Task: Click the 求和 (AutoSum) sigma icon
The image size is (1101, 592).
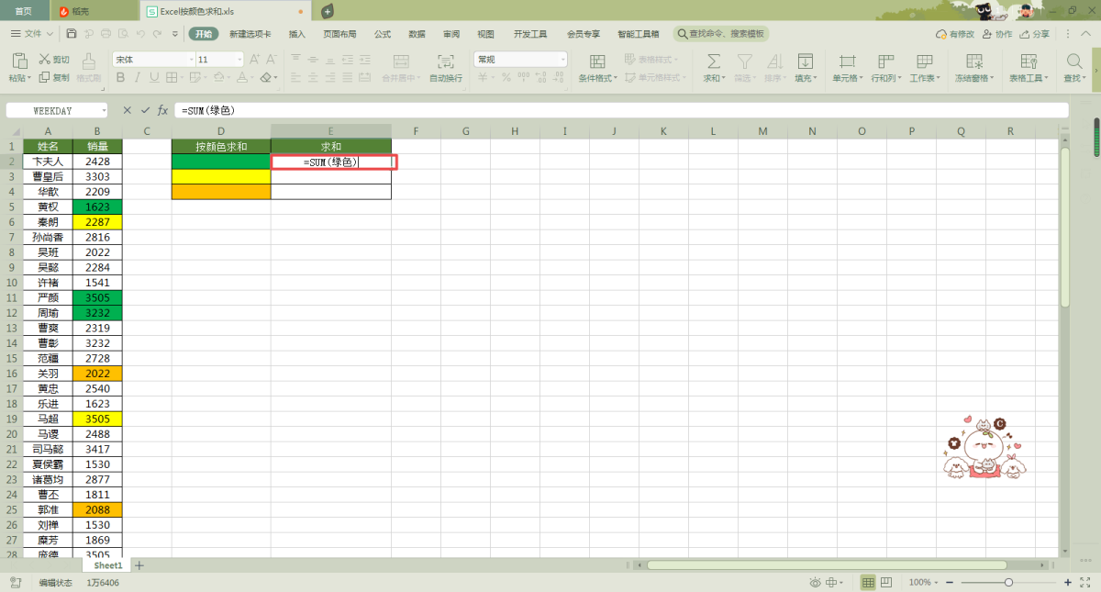Action: coord(713,61)
